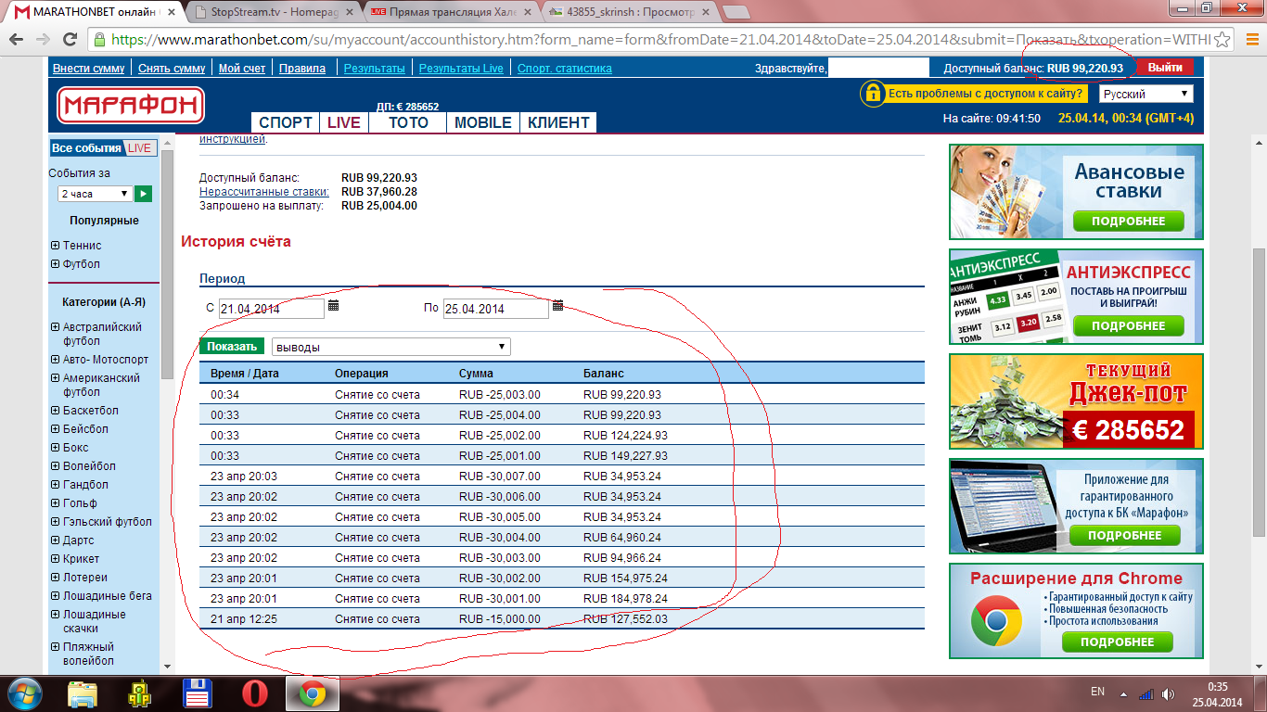This screenshot has width=1267, height=712.
Task: Click the RUB -15,000.00 sum cell
Action: click(x=499, y=619)
